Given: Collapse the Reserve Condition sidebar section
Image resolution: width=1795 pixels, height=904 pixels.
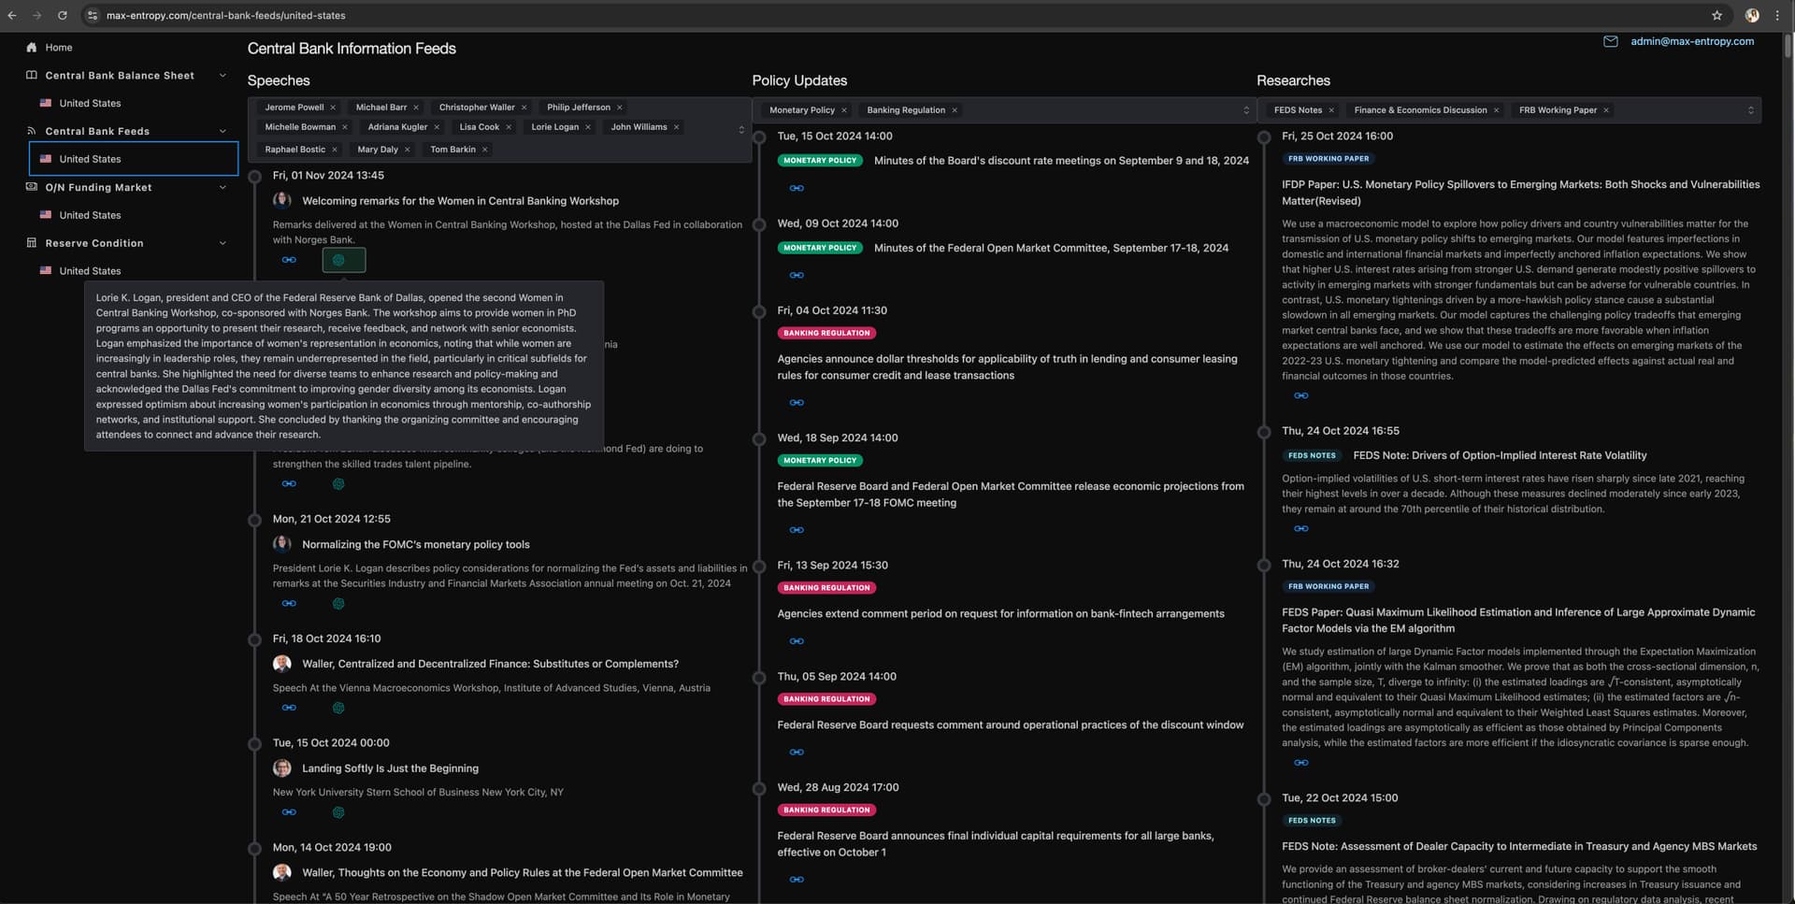Looking at the screenshot, I should point(223,243).
